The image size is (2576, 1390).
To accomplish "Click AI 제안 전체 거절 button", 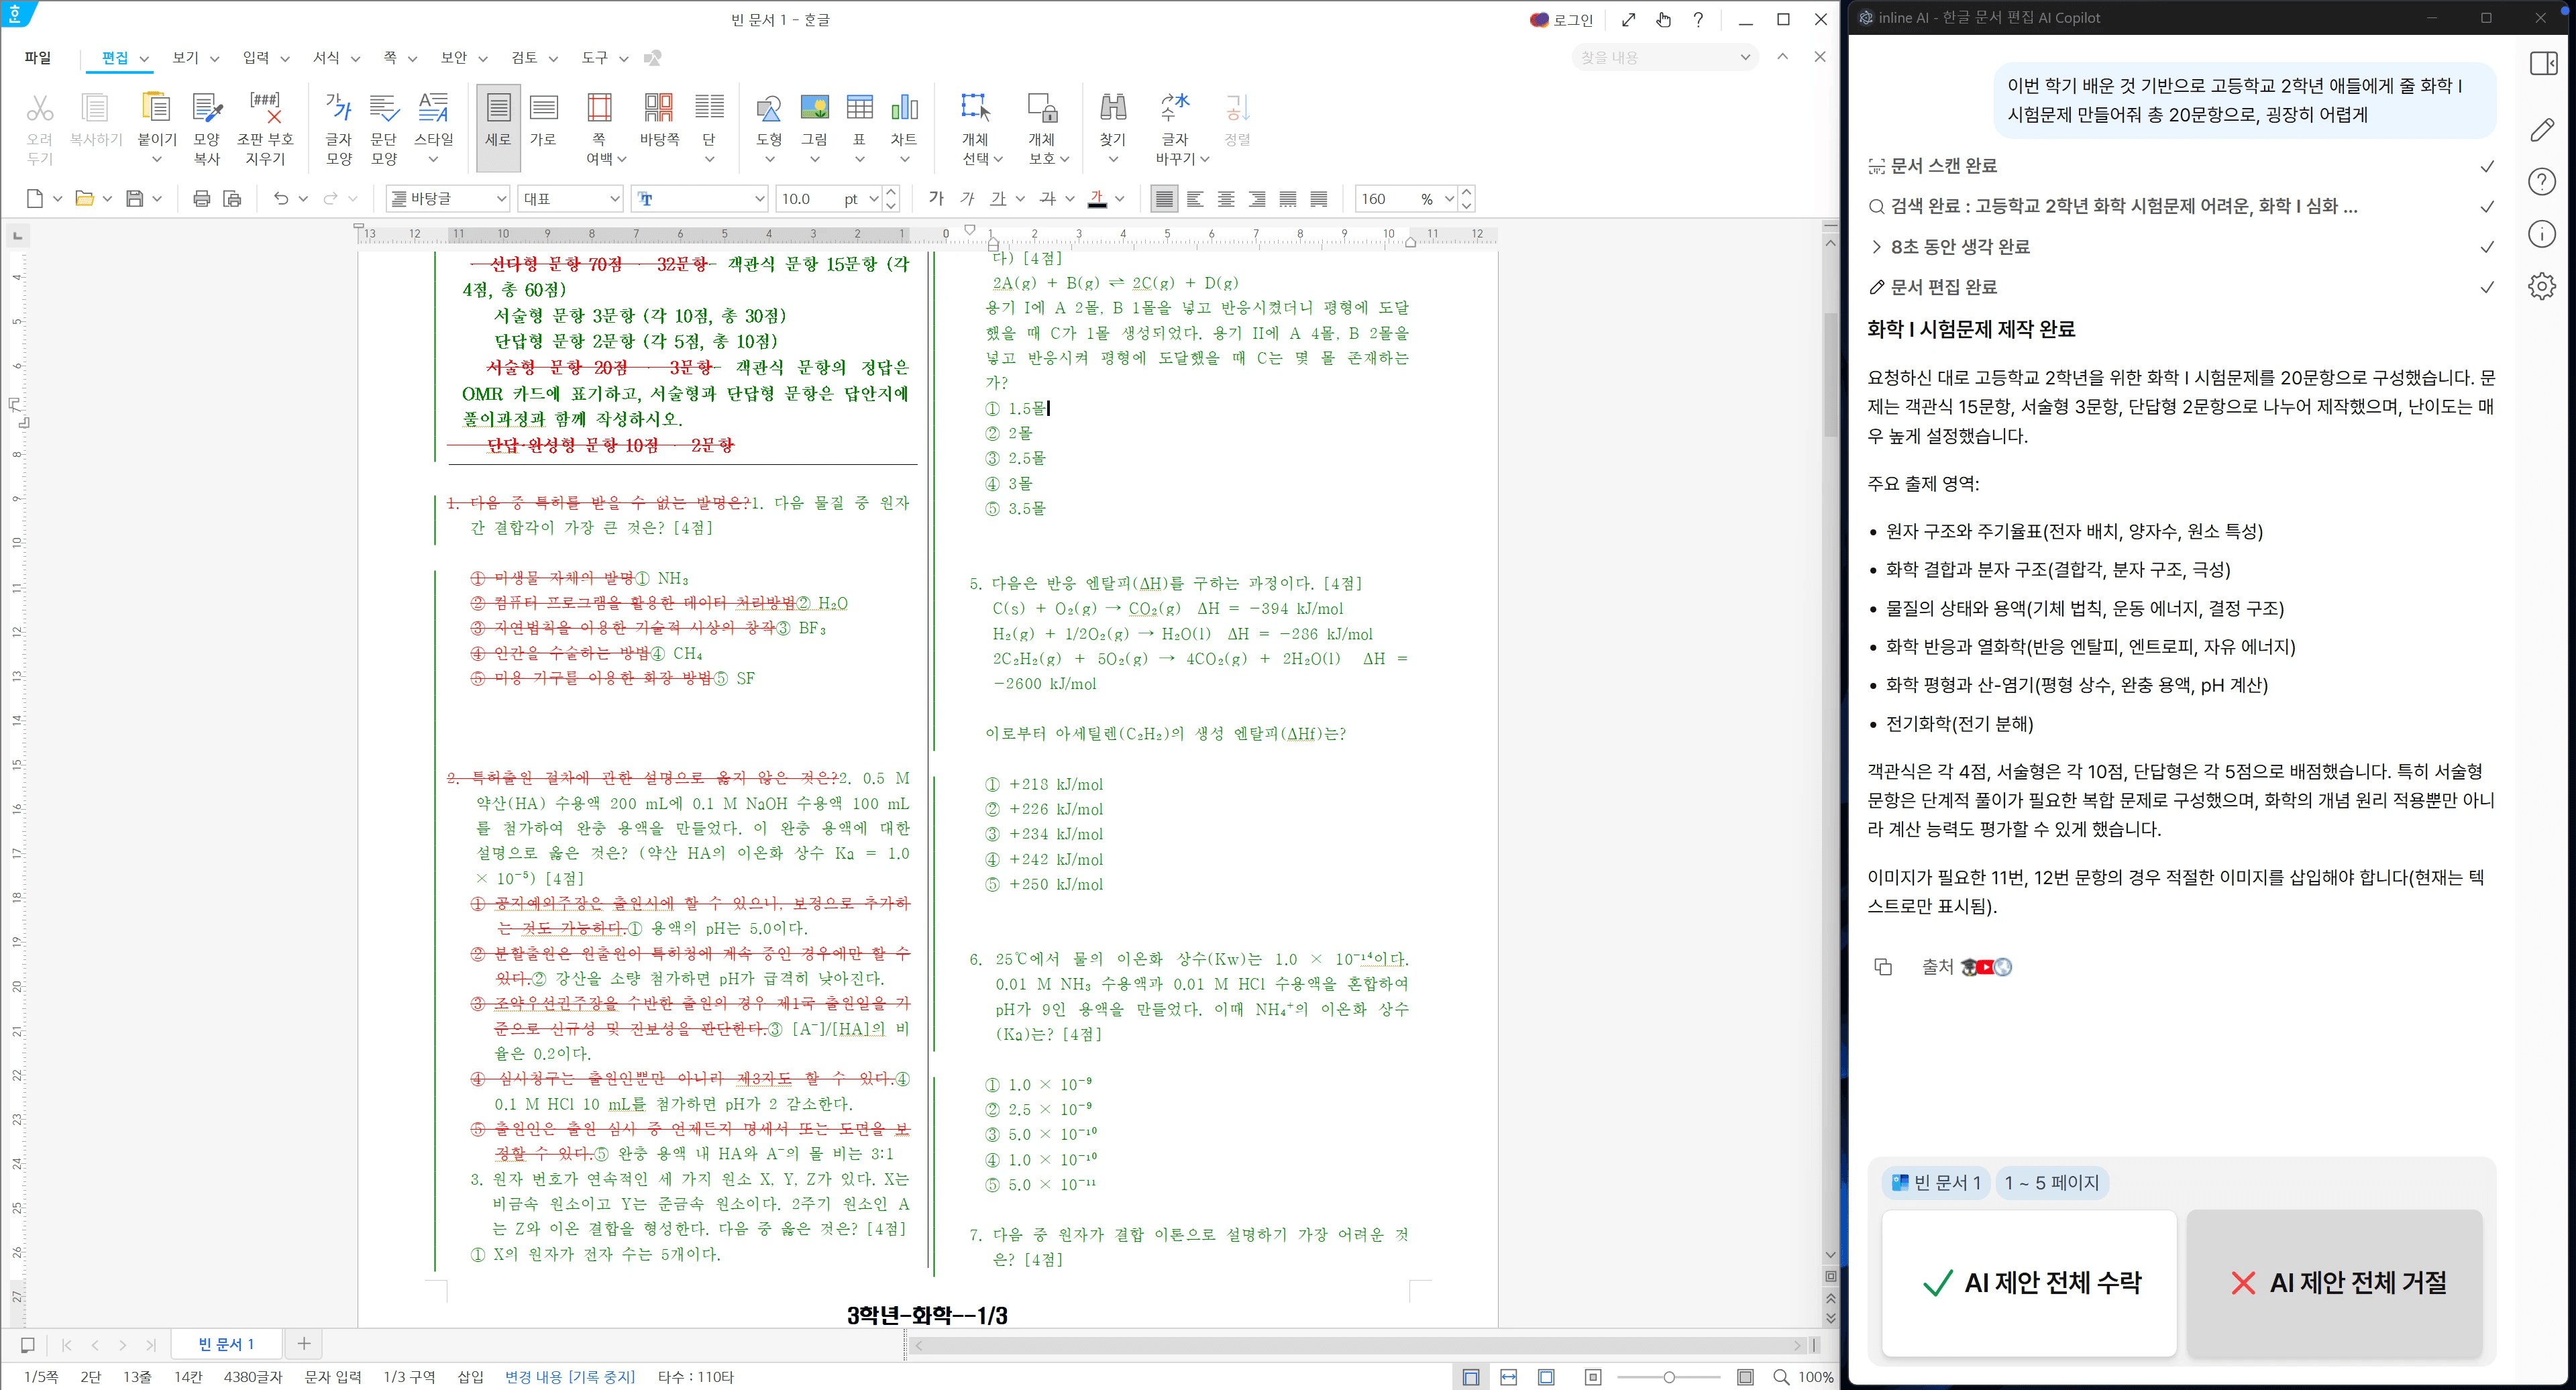I will [2335, 1283].
